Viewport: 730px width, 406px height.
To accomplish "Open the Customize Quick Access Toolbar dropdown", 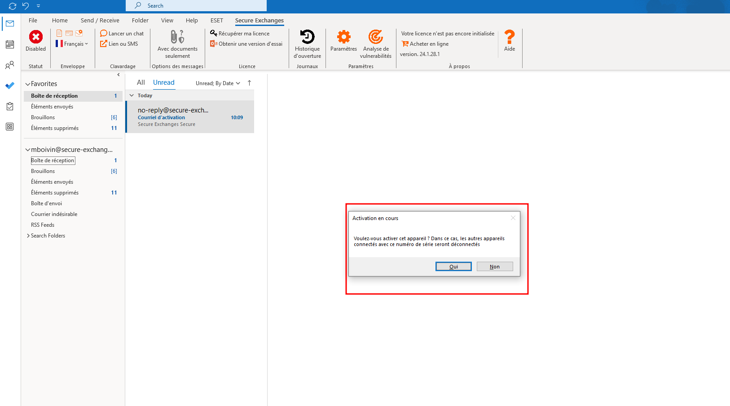I will 38,6.
